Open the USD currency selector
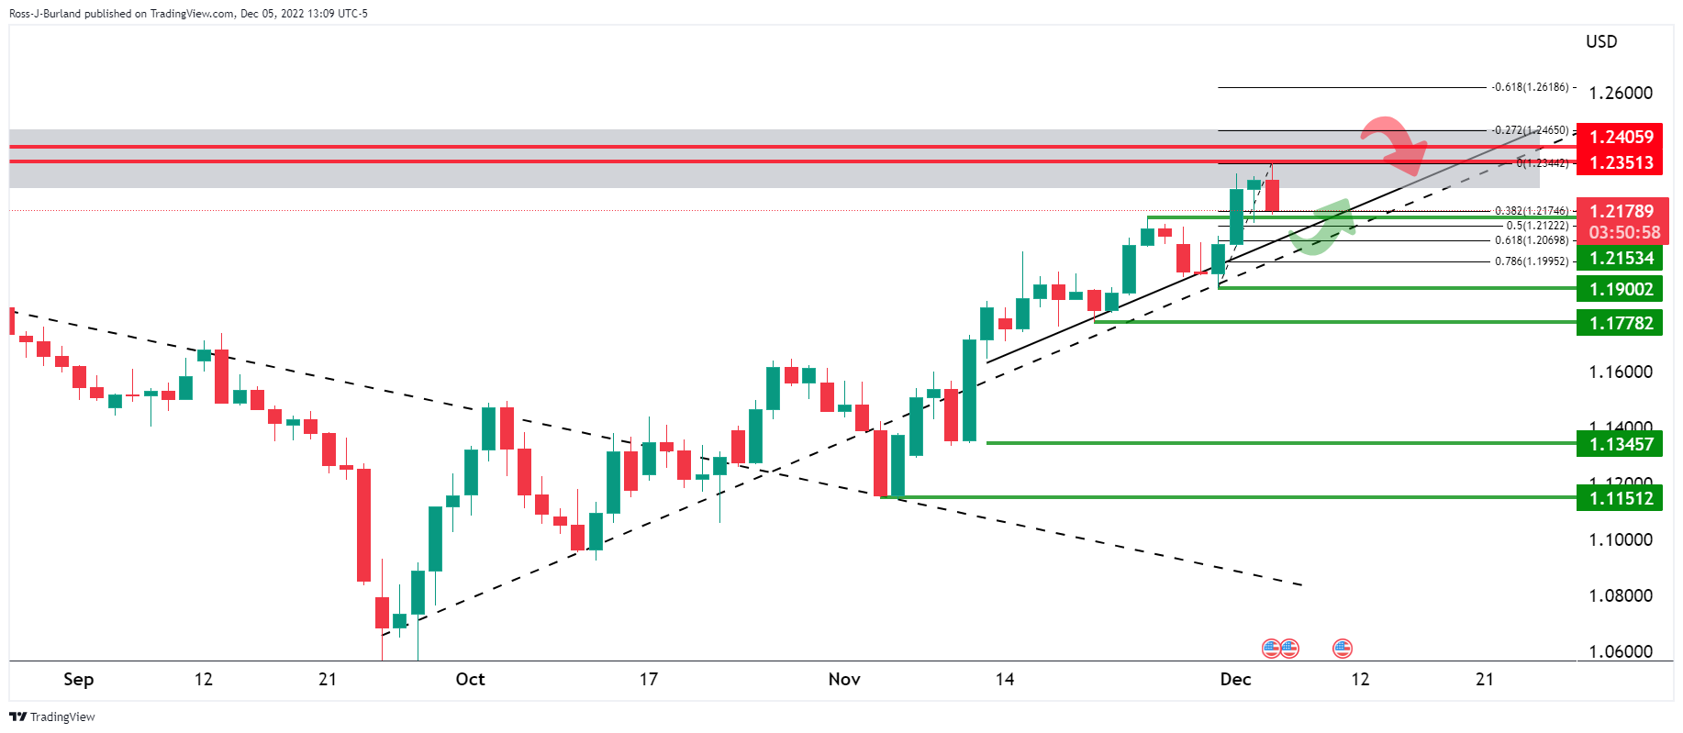This screenshot has width=1683, height=733. [x=1601, y=41]
